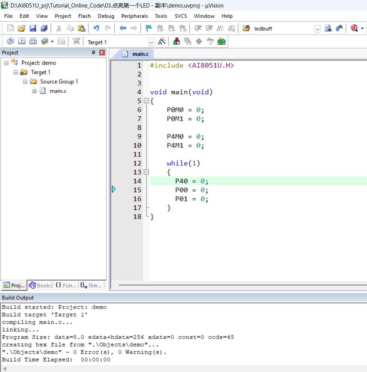367x372 pixels.
Task: Open the Debug menu
Action: [106, 16]
